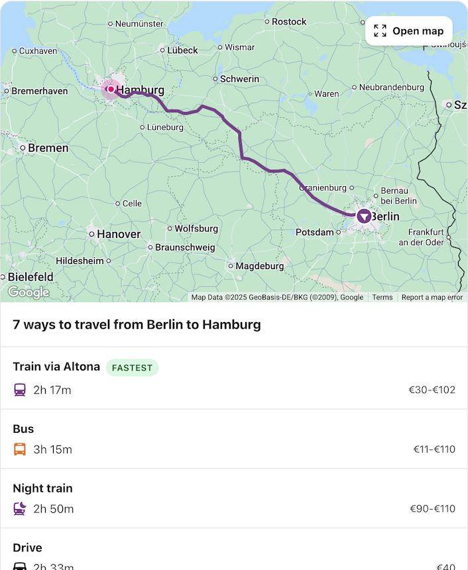Click the Hanover city label on map
Image resolution: width=468 pixels, height=570 pixels.
tap(119, 234)
